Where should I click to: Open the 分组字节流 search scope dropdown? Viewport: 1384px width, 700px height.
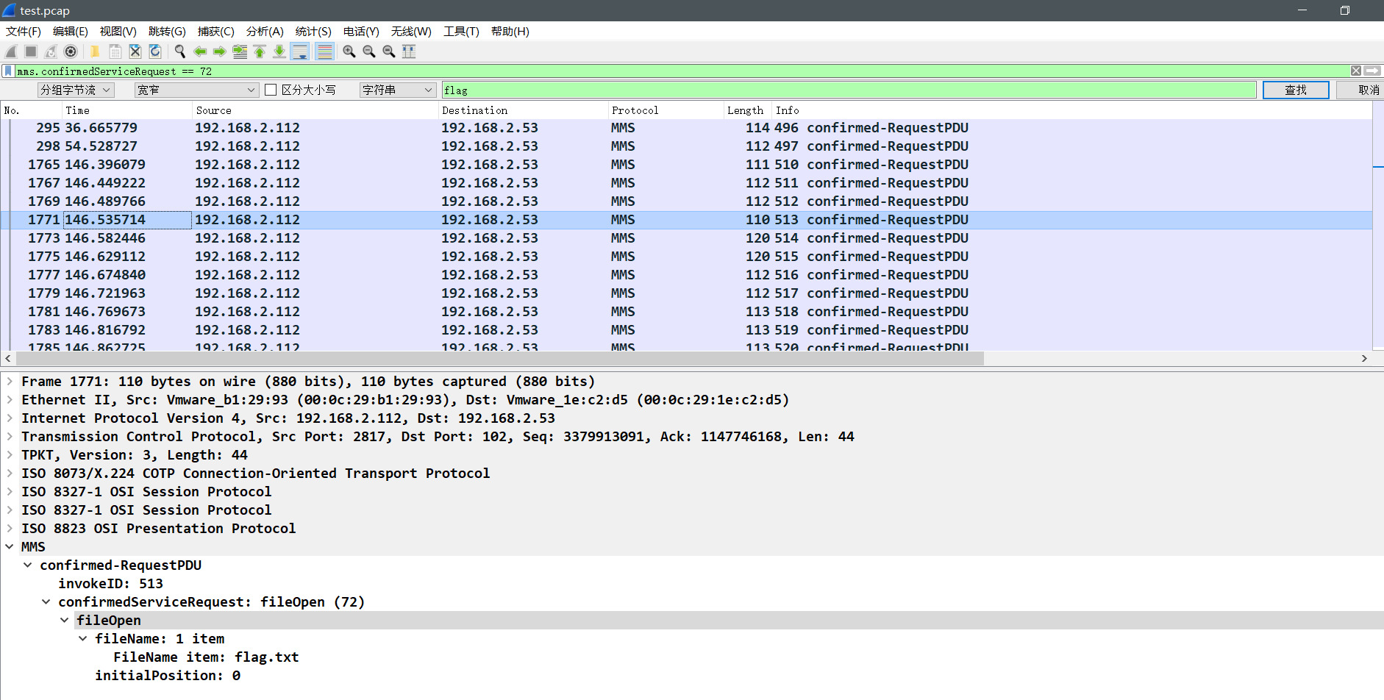[76, 90]
